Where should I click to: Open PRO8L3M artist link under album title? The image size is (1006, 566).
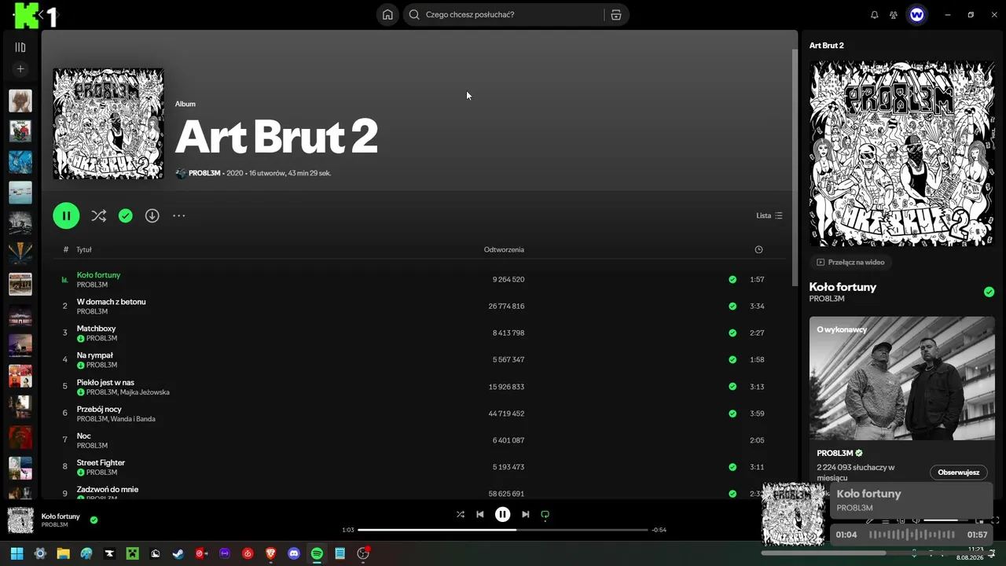[204, 173]
